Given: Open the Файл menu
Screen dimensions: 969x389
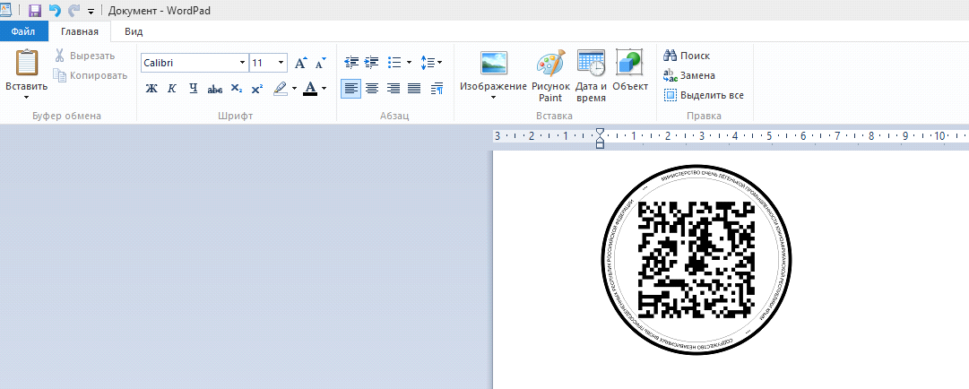Looking at the screenshot, I should coord(23,31).
